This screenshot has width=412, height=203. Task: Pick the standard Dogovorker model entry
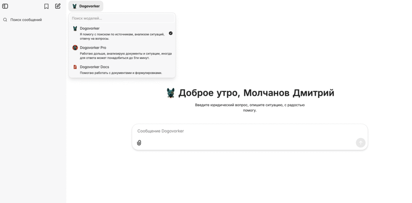90,28
